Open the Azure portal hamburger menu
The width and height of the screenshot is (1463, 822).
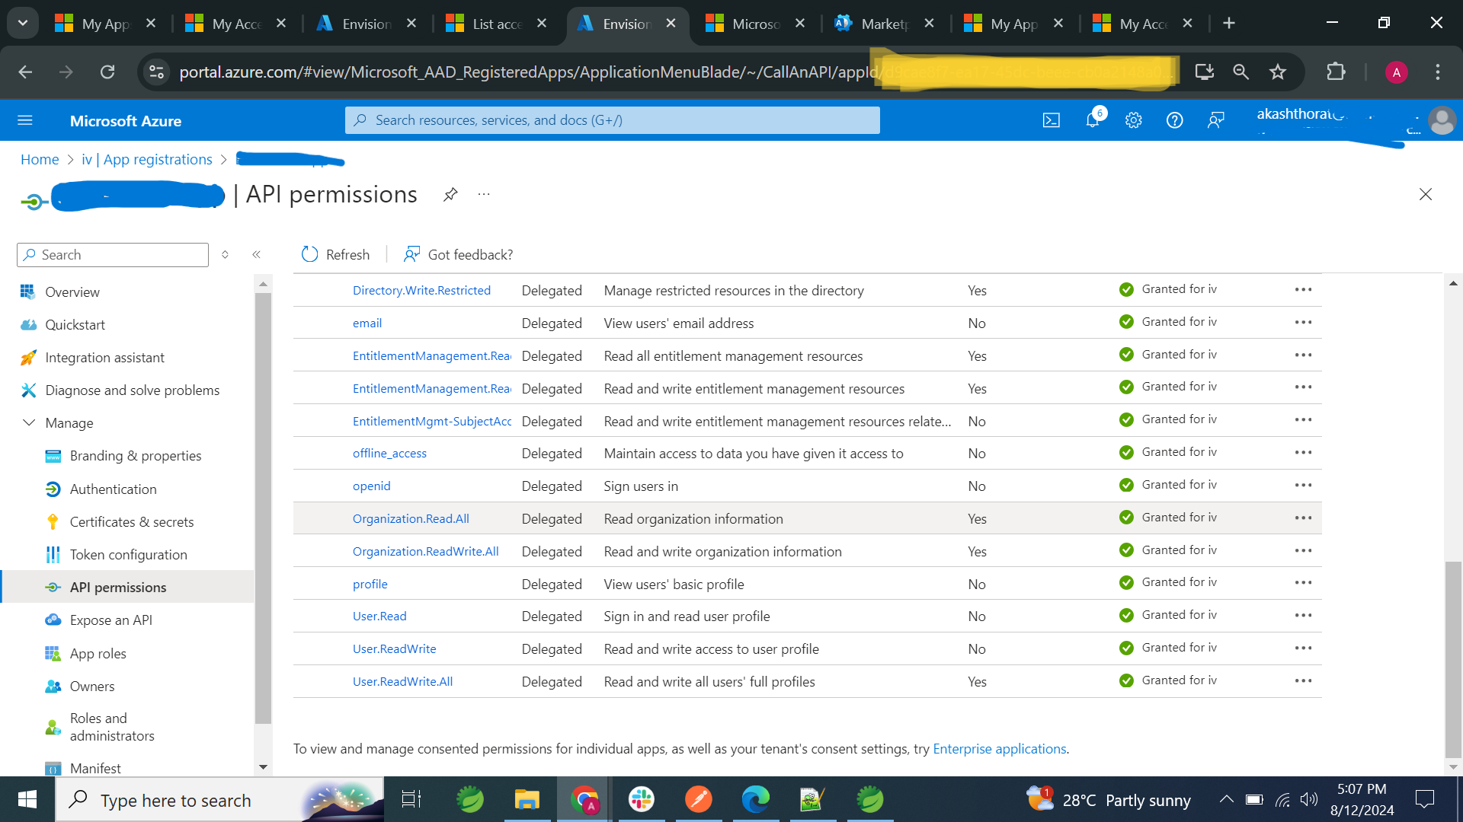[x=25, y=120]
